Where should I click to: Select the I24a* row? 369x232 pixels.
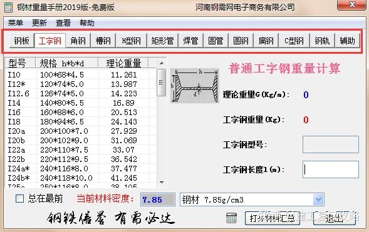point(81,168)
